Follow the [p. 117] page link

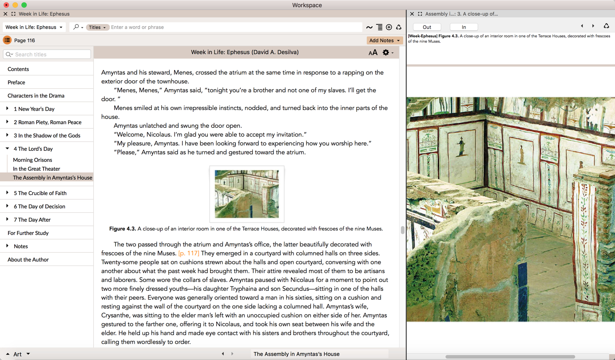189,253
